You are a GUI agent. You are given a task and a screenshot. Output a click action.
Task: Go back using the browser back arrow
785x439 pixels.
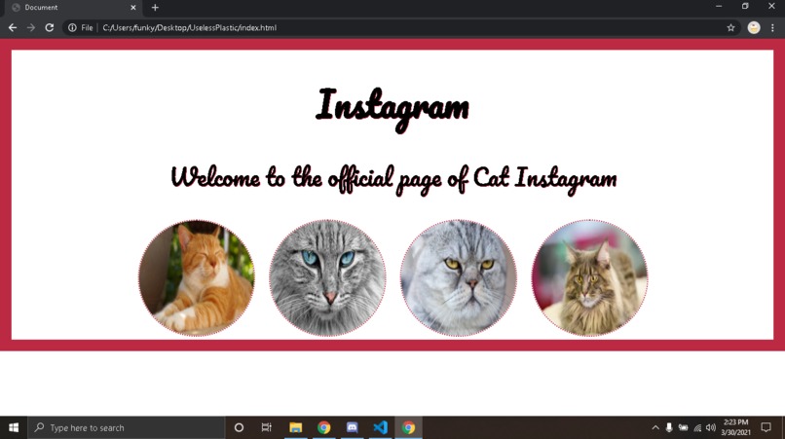pyautogui.click(x=13, y=28)
